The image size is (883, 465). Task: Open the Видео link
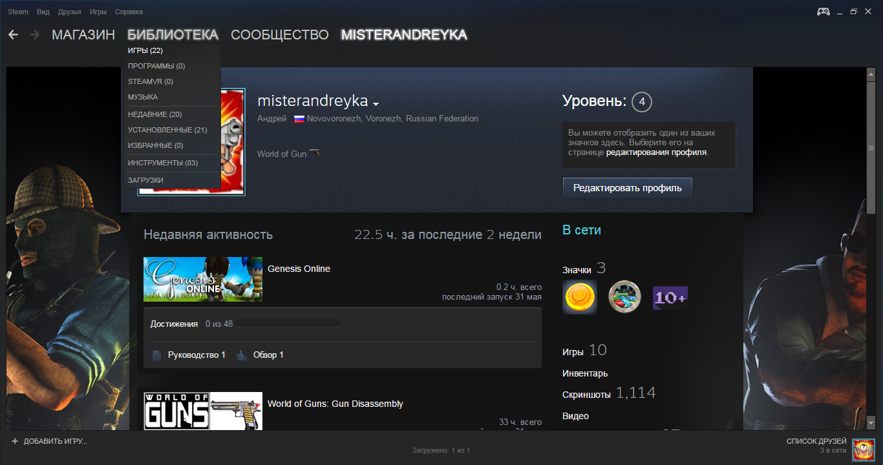[575, 416]
